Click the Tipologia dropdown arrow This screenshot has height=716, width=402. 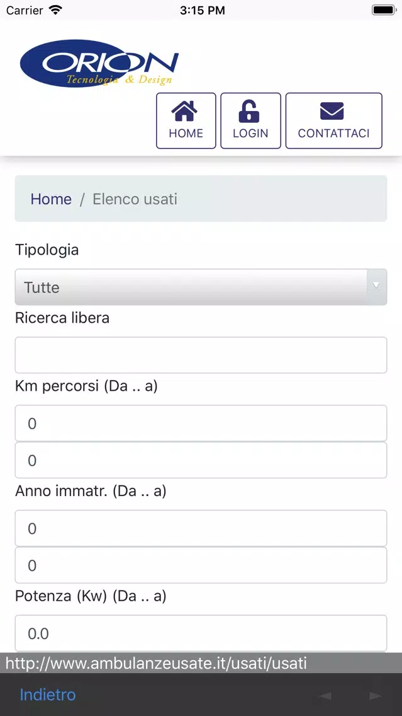[376, 286]
